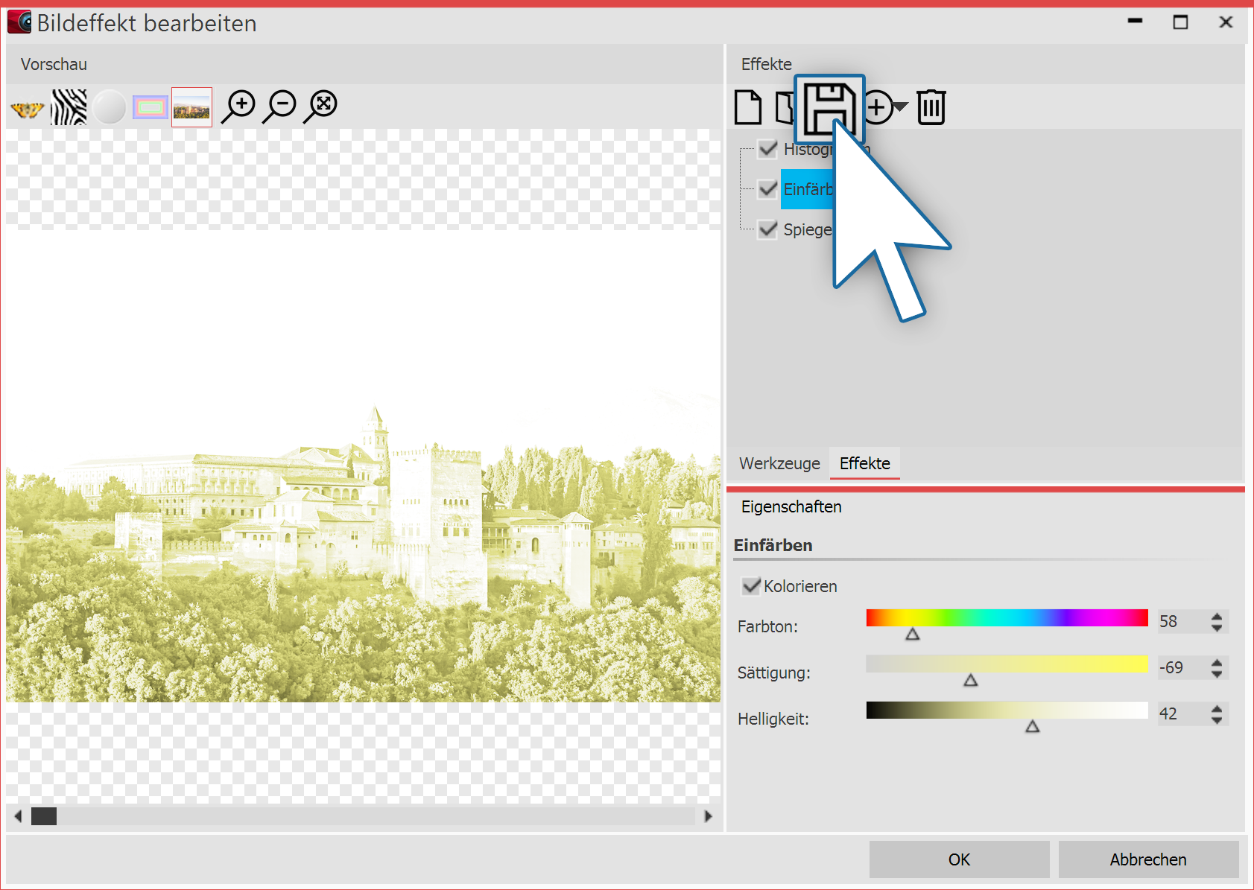This screenshot has width=1254, height=890.
Task: Fit preview to window with zoom icon
Action: [x=322, y=106]
